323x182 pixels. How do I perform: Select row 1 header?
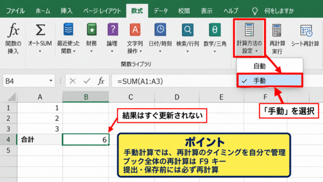point(8,108)
